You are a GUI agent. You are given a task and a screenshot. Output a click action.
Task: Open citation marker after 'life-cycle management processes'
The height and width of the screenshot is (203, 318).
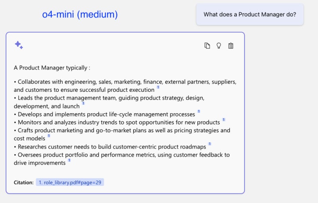[x=199, y=111]
